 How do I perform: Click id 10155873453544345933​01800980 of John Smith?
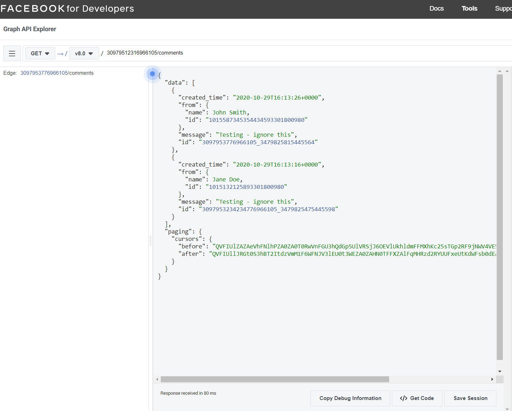point(256,120)
